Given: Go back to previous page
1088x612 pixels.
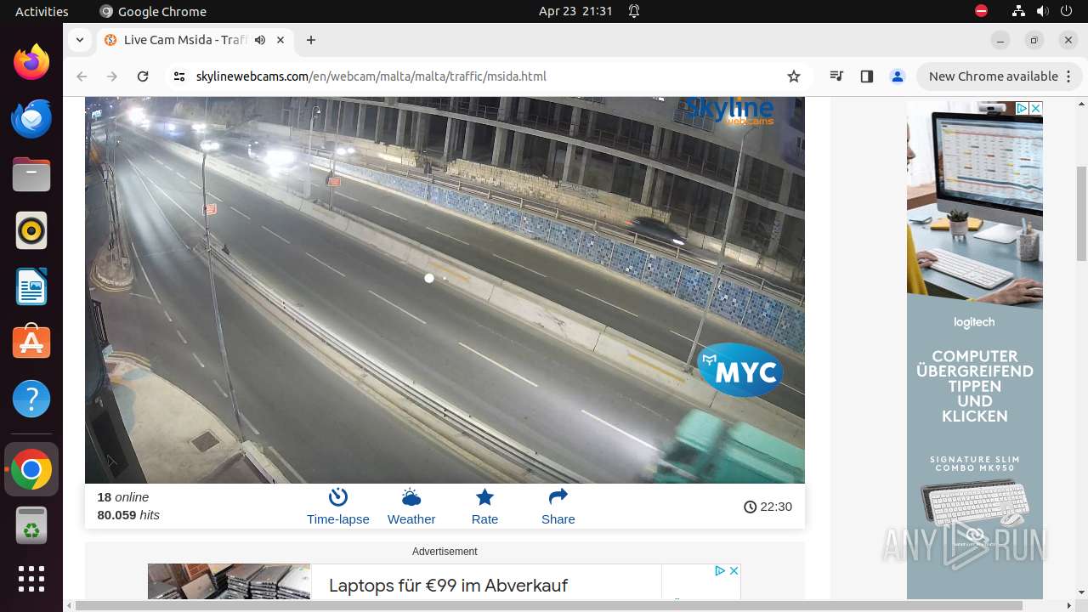Looking at the screenshot, I should tap(82, 76).
